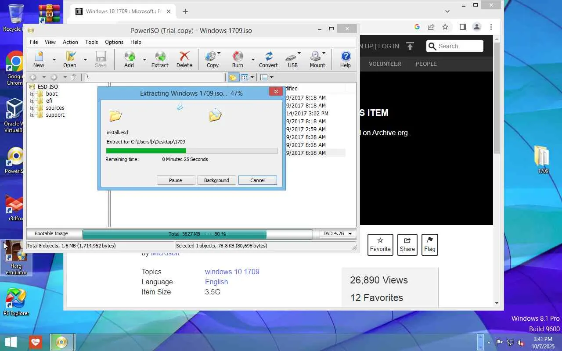562x351 pixels.
Task: Click the Archive.org upload arrow icon
Action: click(x=410, y=46)
